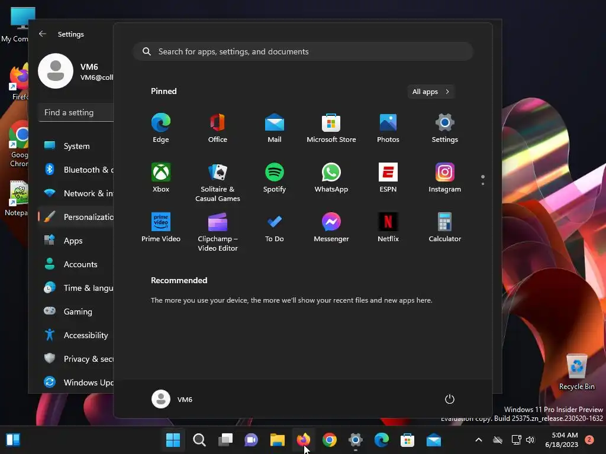Screen dimensions: 606x454
Task: Open Microsoft Edge from taskbar
Action: pyautogui.click(x=382, y=440)
